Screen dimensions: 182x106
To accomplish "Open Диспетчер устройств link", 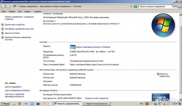I will [15, 25].
